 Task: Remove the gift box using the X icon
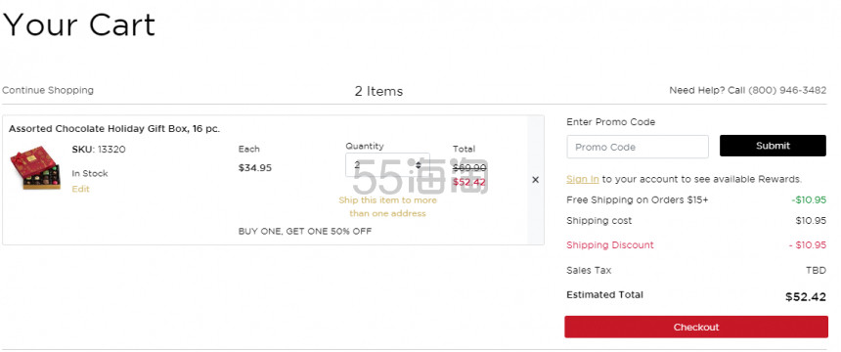pos(535,180)
